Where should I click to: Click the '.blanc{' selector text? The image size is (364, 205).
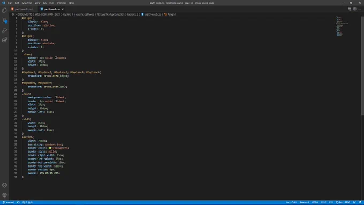coord(27,54)
